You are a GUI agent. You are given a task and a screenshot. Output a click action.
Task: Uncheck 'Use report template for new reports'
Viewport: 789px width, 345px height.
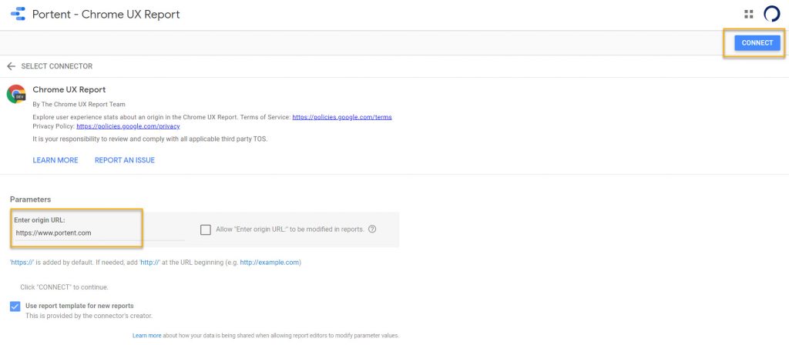coord(15,306)
